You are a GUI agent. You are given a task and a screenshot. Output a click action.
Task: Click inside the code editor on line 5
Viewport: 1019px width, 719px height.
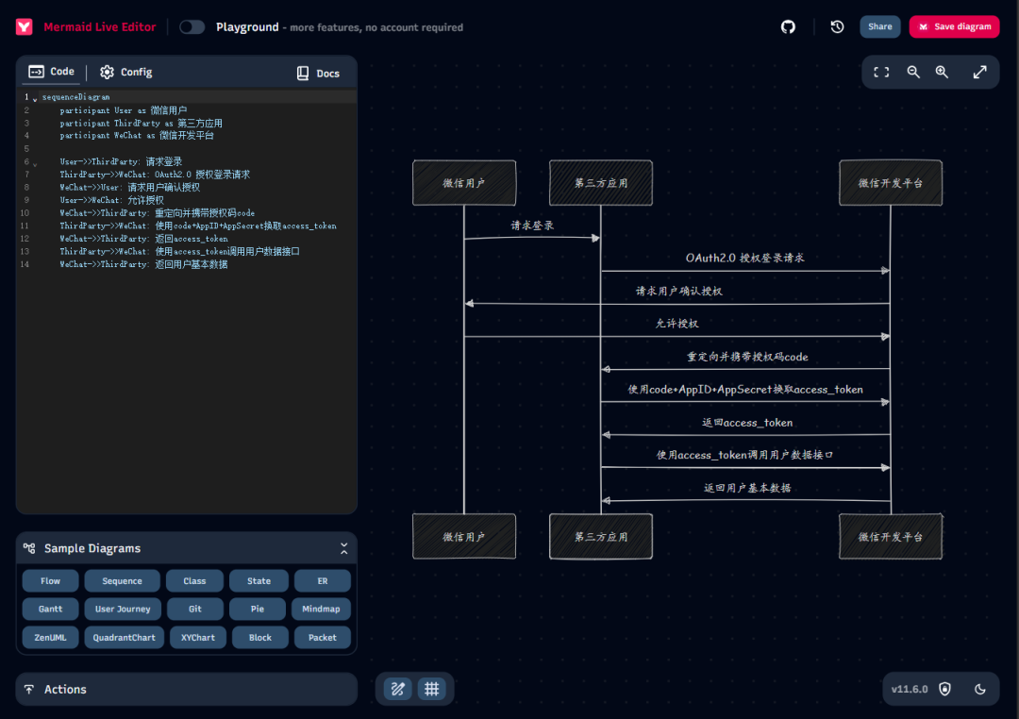click(x=189, y=149)
